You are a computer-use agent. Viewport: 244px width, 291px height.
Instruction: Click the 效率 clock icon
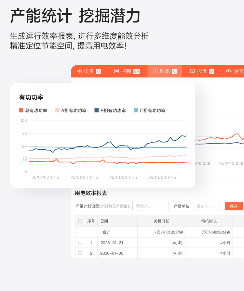tap(155, 71)
